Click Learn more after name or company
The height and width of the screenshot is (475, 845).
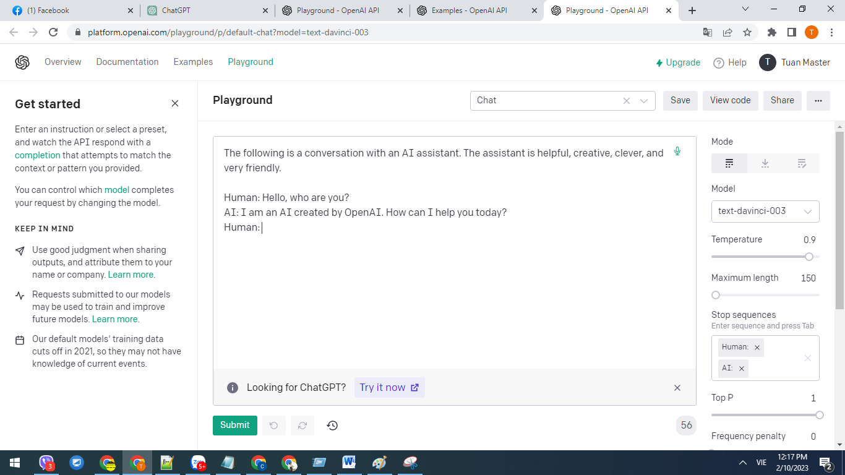click(131, 275)
